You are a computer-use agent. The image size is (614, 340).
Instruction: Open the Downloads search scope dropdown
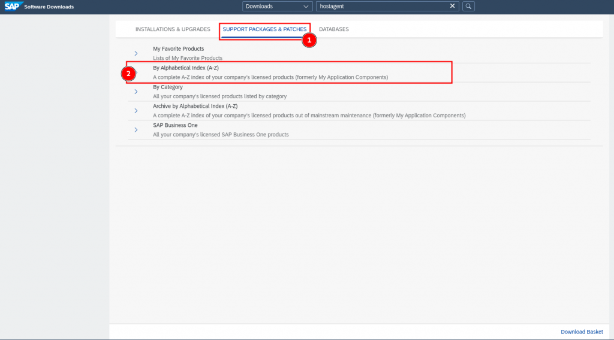click(x=277, y=6)
